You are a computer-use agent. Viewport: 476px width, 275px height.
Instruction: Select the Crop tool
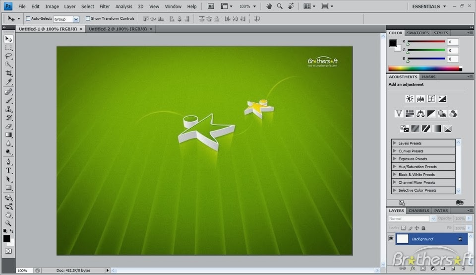(x=8, y=73)
